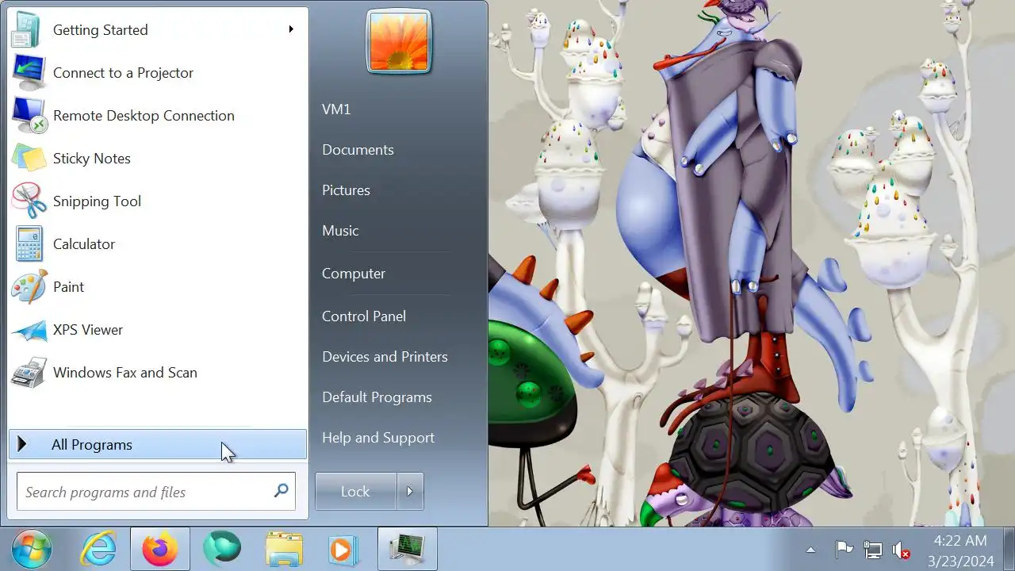Expand the Getting Started submenu arrow

pos(291,29)
